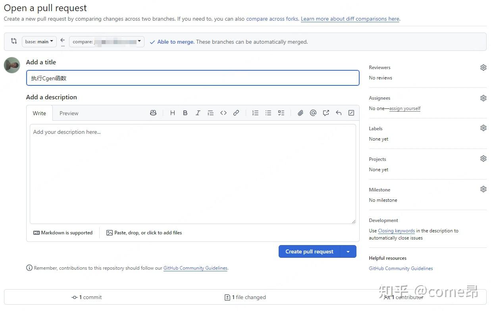The height and width of the screenshot is (311, 491).
Task: Attach files using the paperclip icon
Action: pyautogui.click(x=300, y=113)
